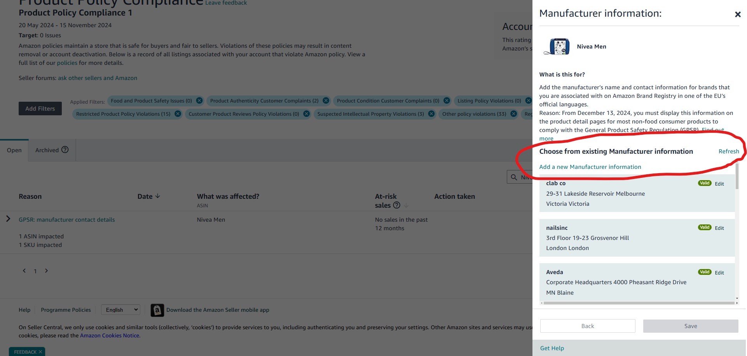
Task: Click the Date column header
Action: tap(145, 196)
